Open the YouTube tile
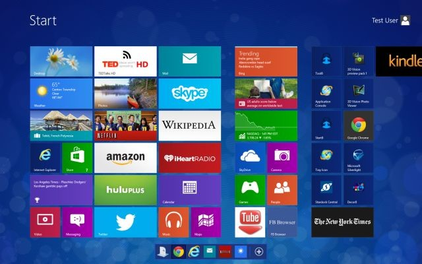Viewport: 422px width, 264px height. coord(250,222)
